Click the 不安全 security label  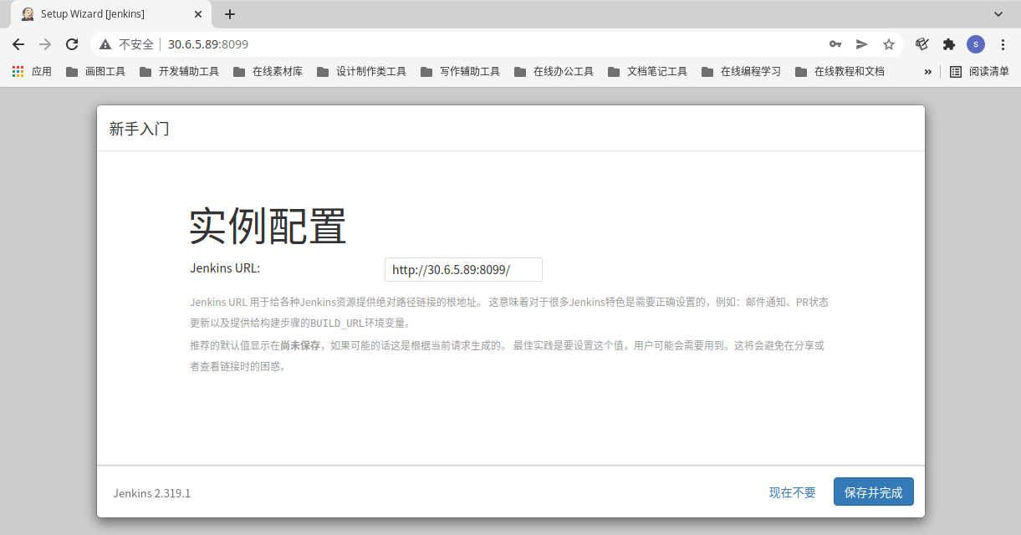point(136,44)
